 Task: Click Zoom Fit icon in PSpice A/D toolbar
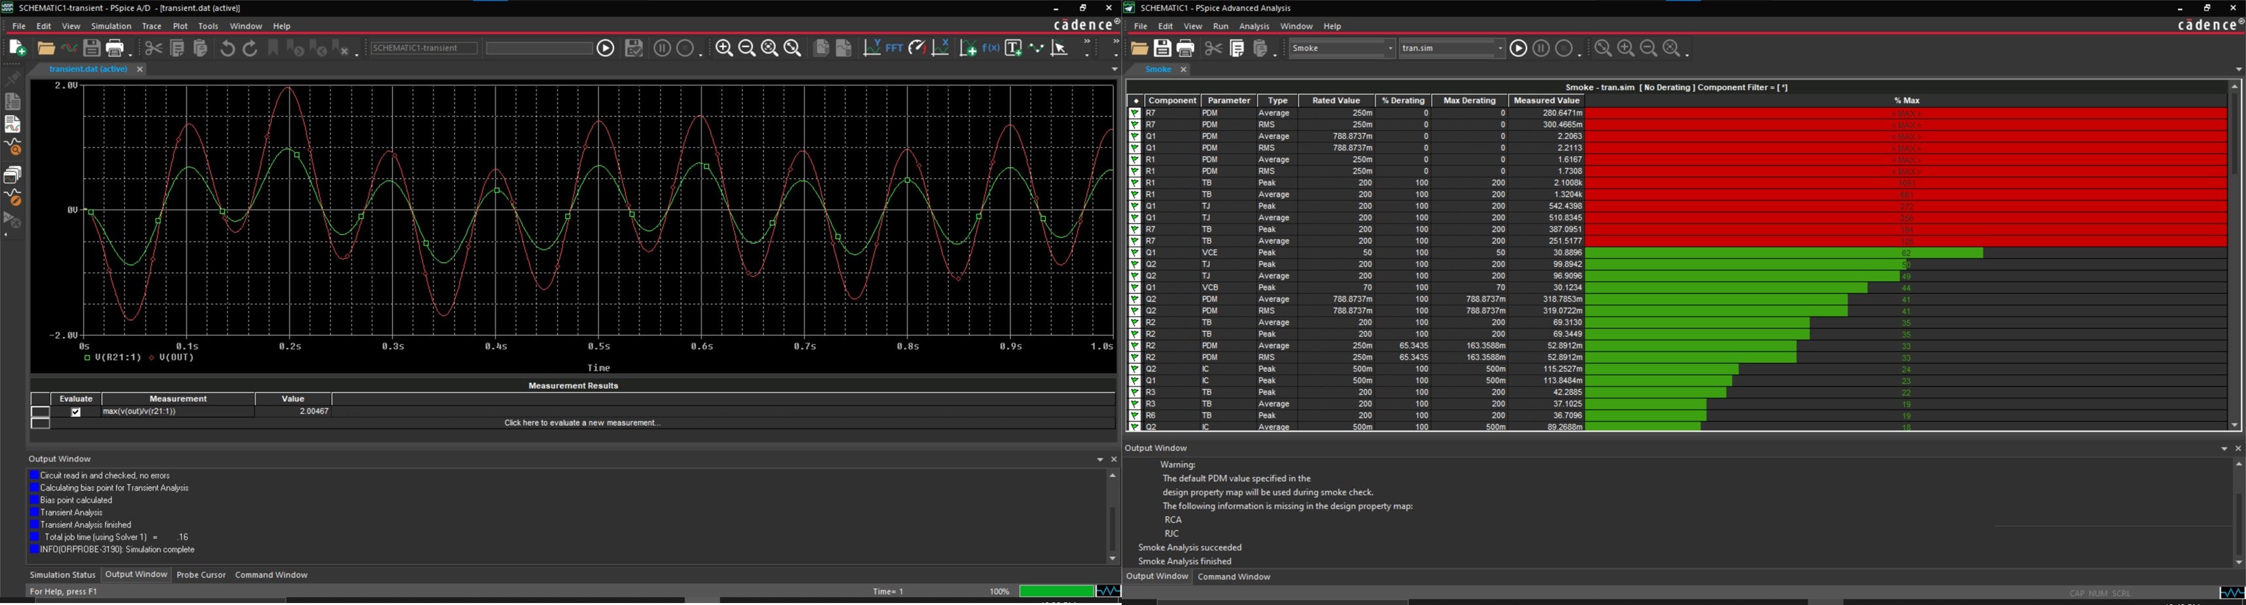(x=793, y=49)
